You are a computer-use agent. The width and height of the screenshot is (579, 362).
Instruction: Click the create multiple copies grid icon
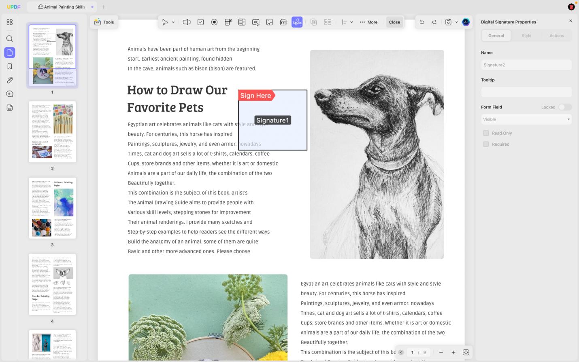tap(328, 22)
